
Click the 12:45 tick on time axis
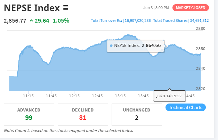[97, 96]
